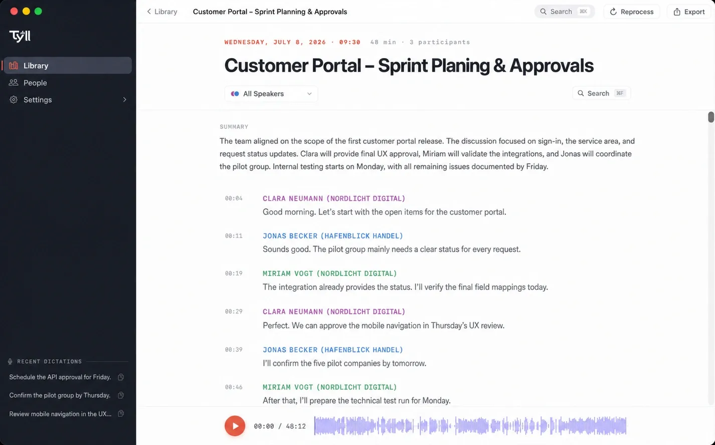
Task: Click speaker name Miriam Vogt at 00:19
Action: click(330, 273)
